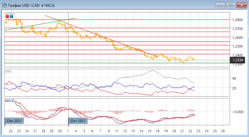Image resolution: width=249 pixels, height=137 pixels.
Task: Select the MACD indicator label
Action: pos(10,101)
